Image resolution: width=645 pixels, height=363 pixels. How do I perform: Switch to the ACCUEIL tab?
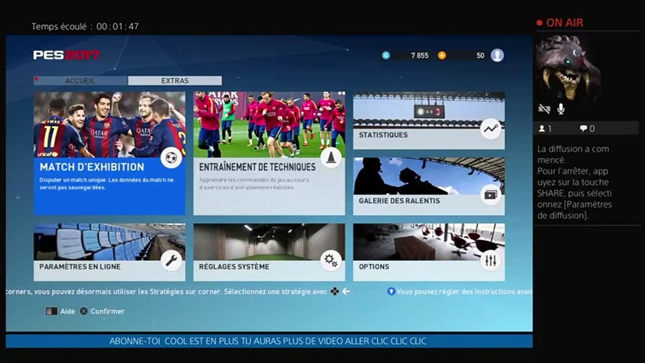81,81
